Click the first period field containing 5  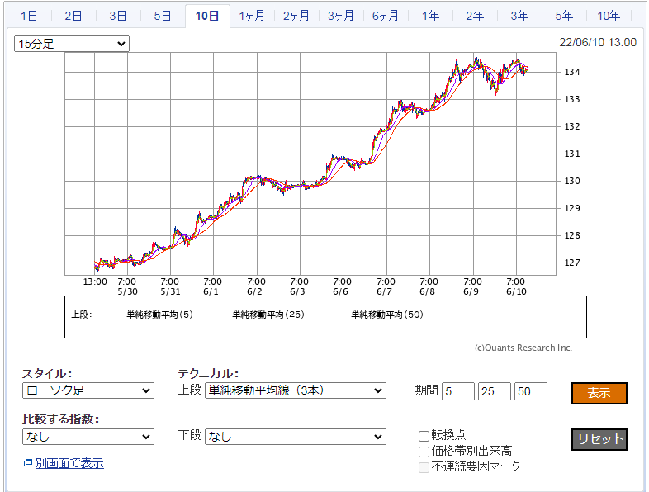point(458,391)
